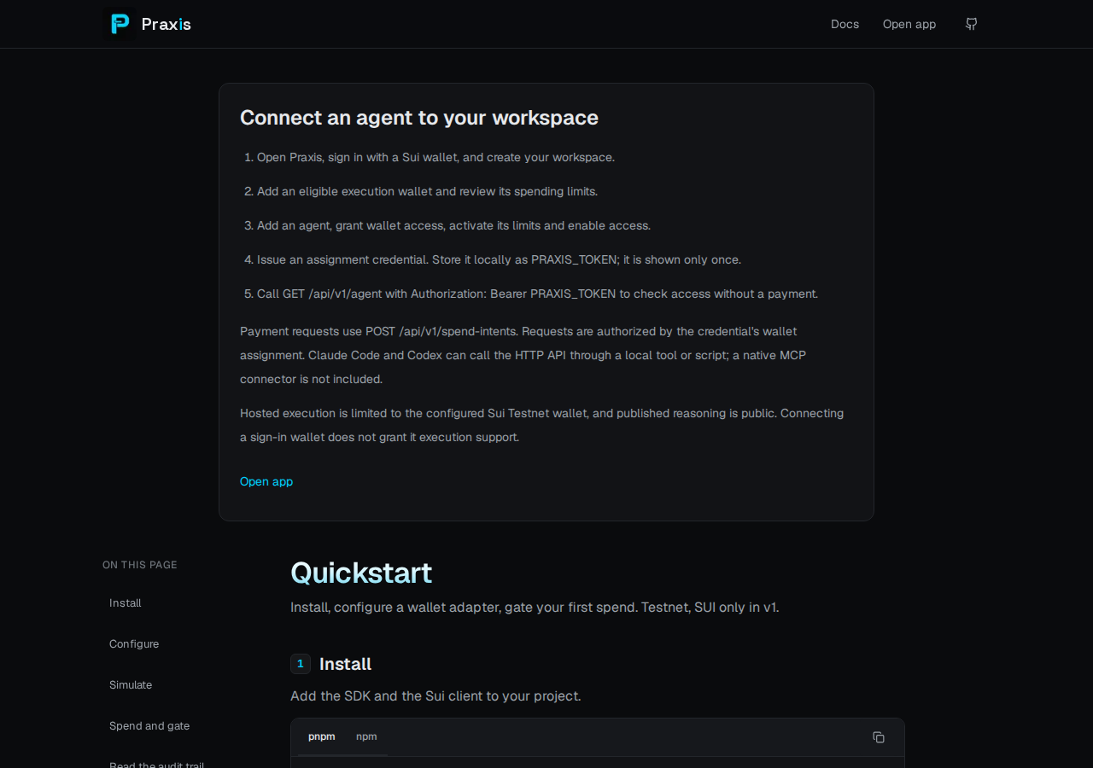Switch to the npm tab
The width and height of the screenshot is (1093, 768).
366,736
